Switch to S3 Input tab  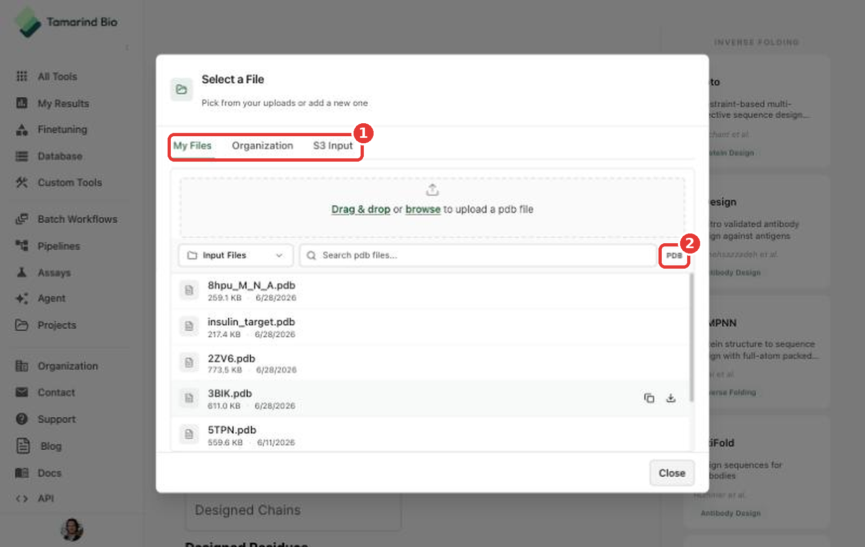pos(332,145)
